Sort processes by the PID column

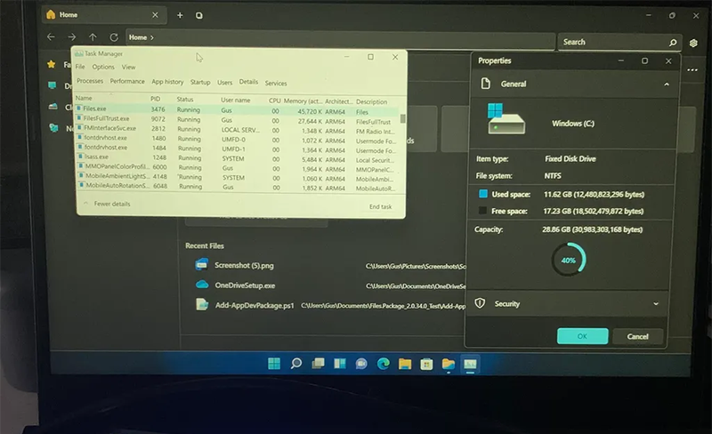(x=156, y=99)
